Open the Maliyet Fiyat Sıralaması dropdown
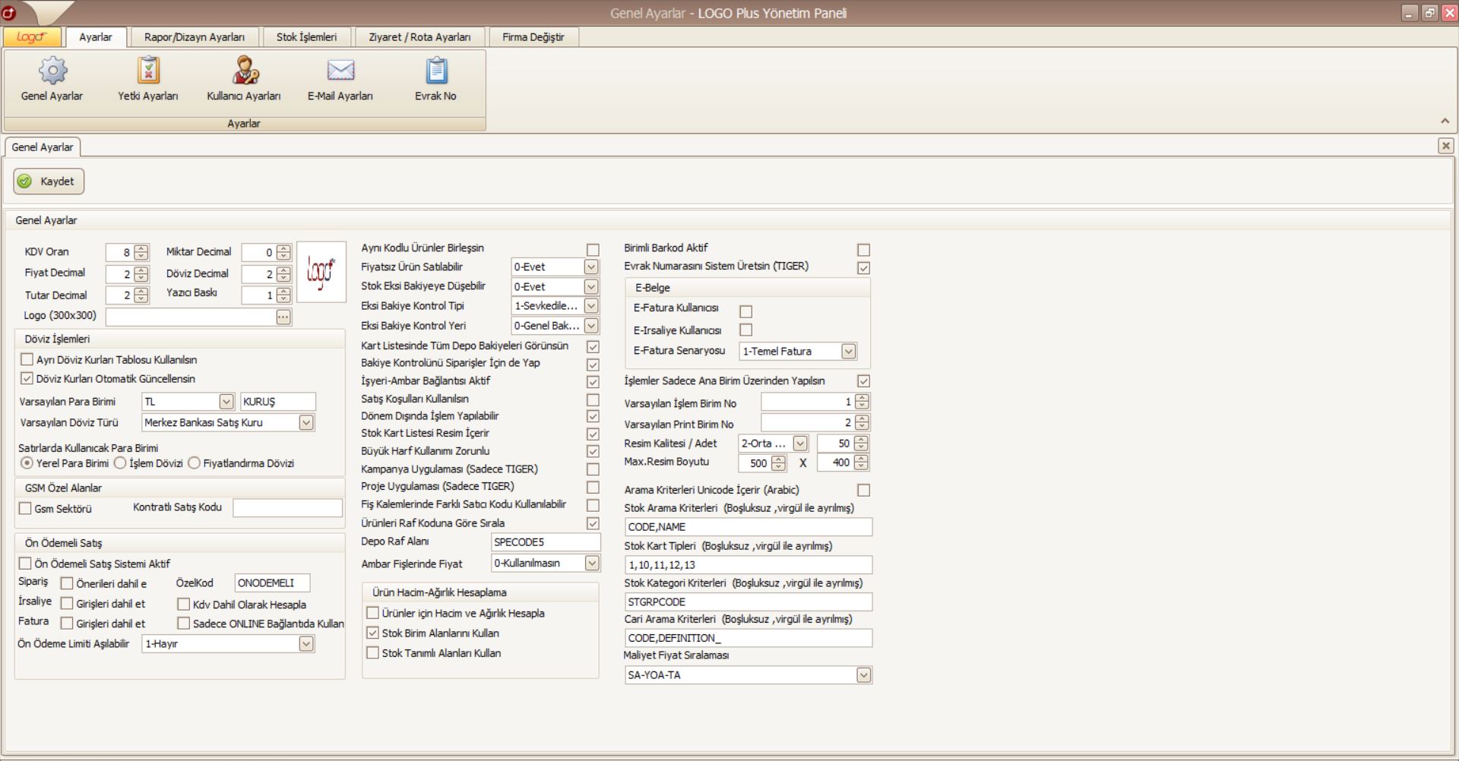1459x761 pixels. click(863, 675)
